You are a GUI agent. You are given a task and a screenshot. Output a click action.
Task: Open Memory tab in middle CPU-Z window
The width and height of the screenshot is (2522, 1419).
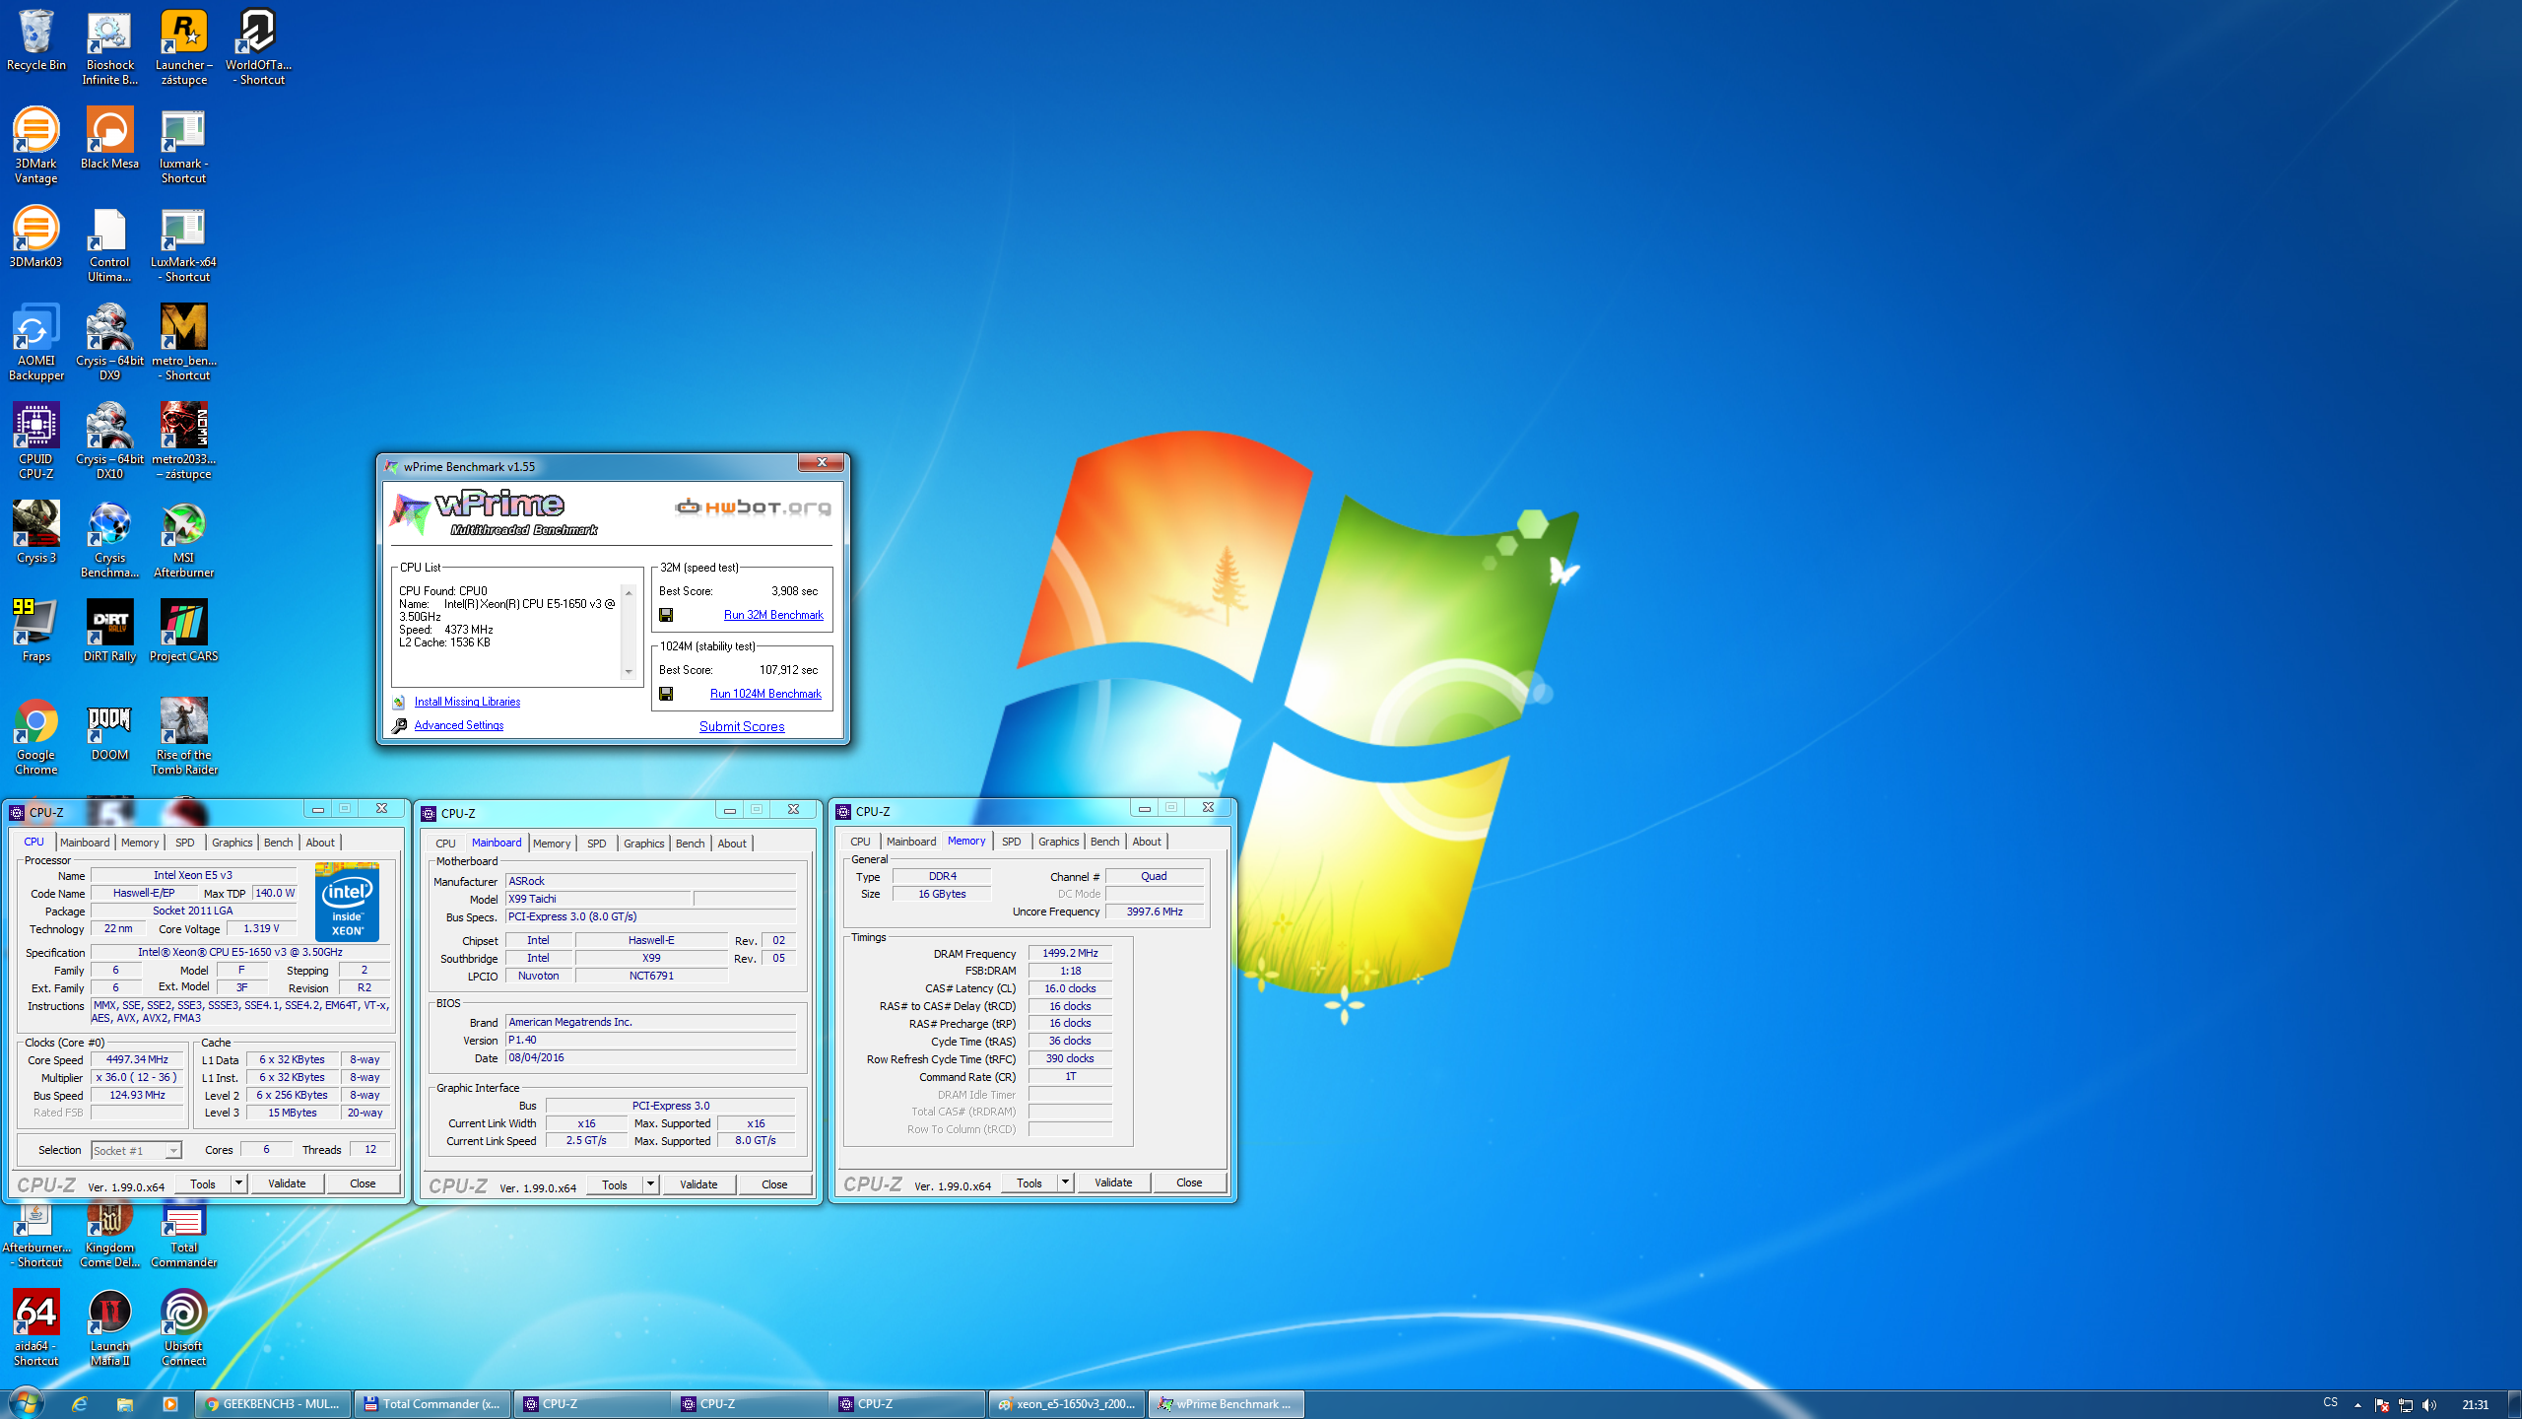pyautogui.click(x=552, y=844)
